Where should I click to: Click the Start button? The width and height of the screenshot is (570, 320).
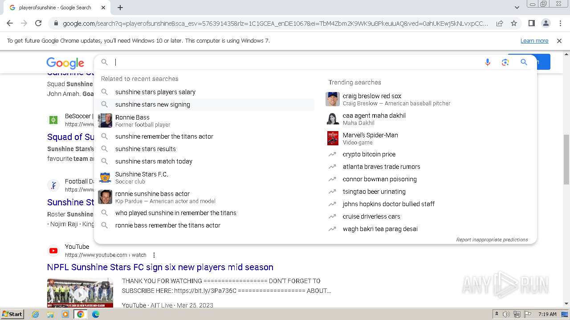(12, 314)
